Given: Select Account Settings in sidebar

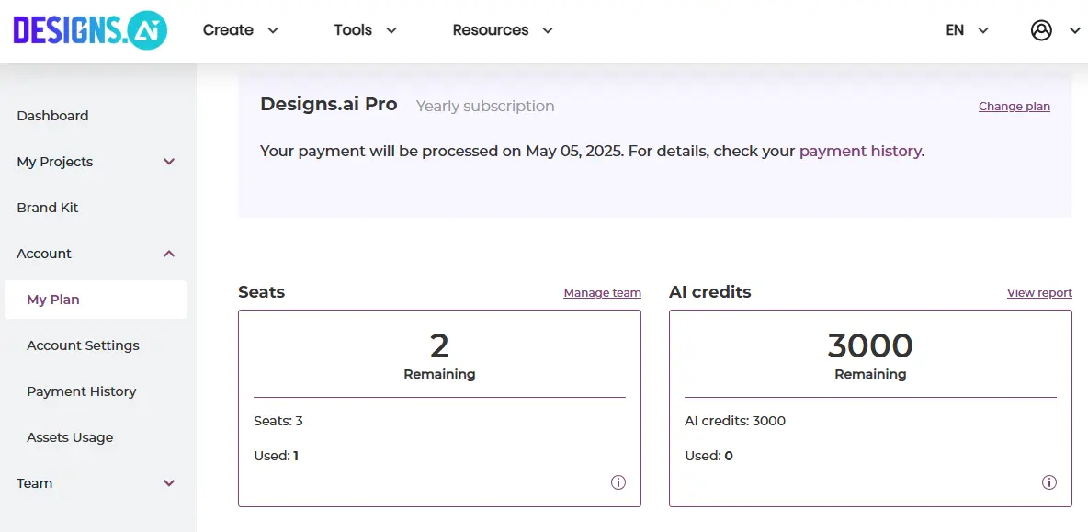Looking at the screenshot, I should tap(83, 345).
